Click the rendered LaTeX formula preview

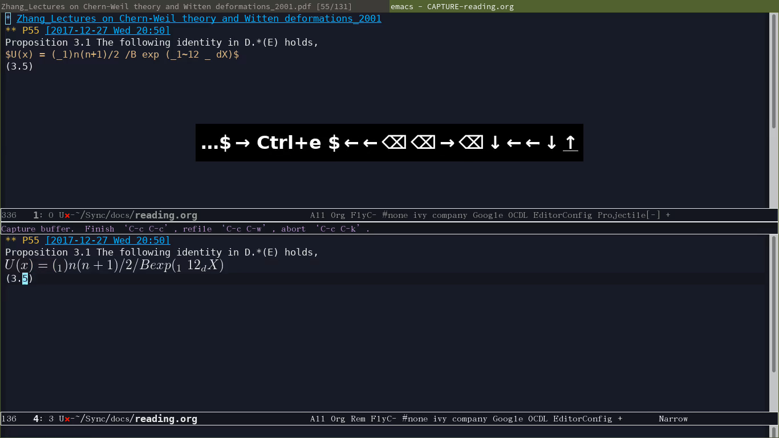pyautogui.click(x=114, y=266)
